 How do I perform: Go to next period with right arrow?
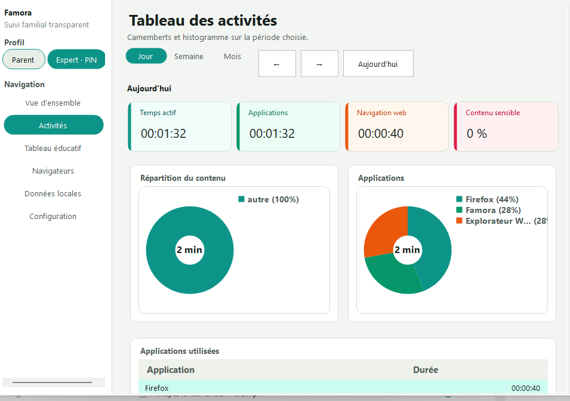point(319,64)
